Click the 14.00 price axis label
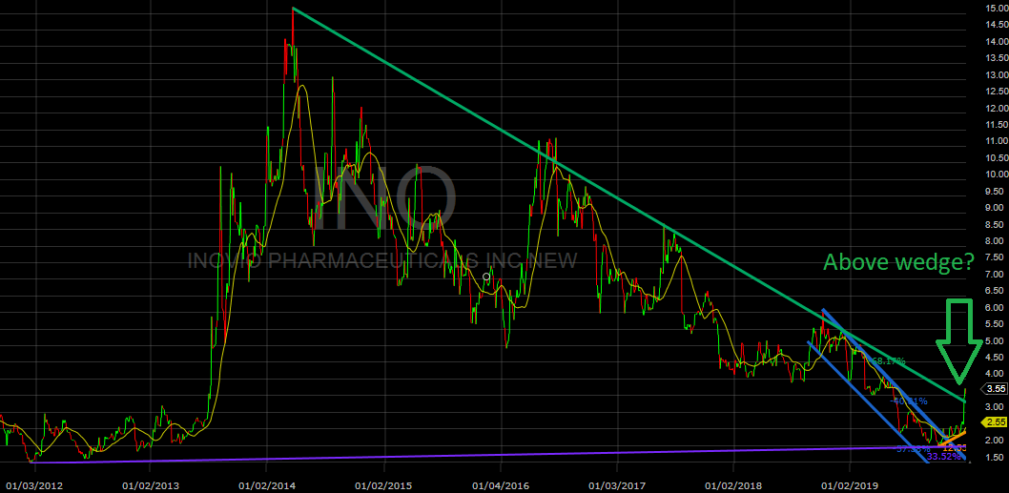Image resolution: width=1009 pixels, height=493 pixels. point(996,42)
